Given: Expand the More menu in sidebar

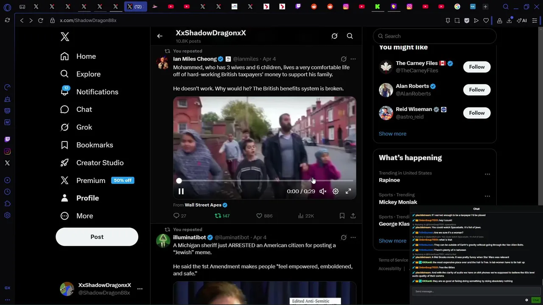Looking at the screenshot, I should click(x=77, y=216).
